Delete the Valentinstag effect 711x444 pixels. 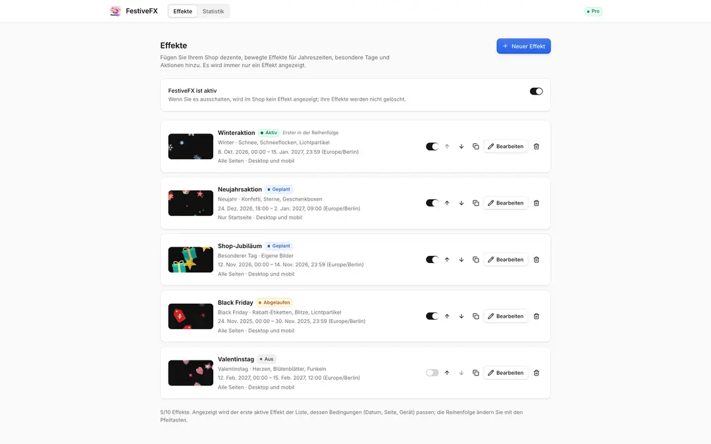[x=537, y=373]
